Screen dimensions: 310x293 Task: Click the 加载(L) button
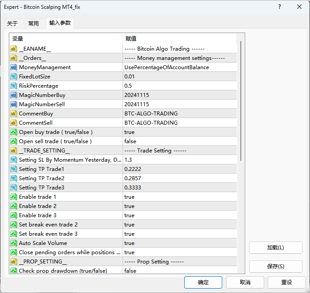point(276,248)
